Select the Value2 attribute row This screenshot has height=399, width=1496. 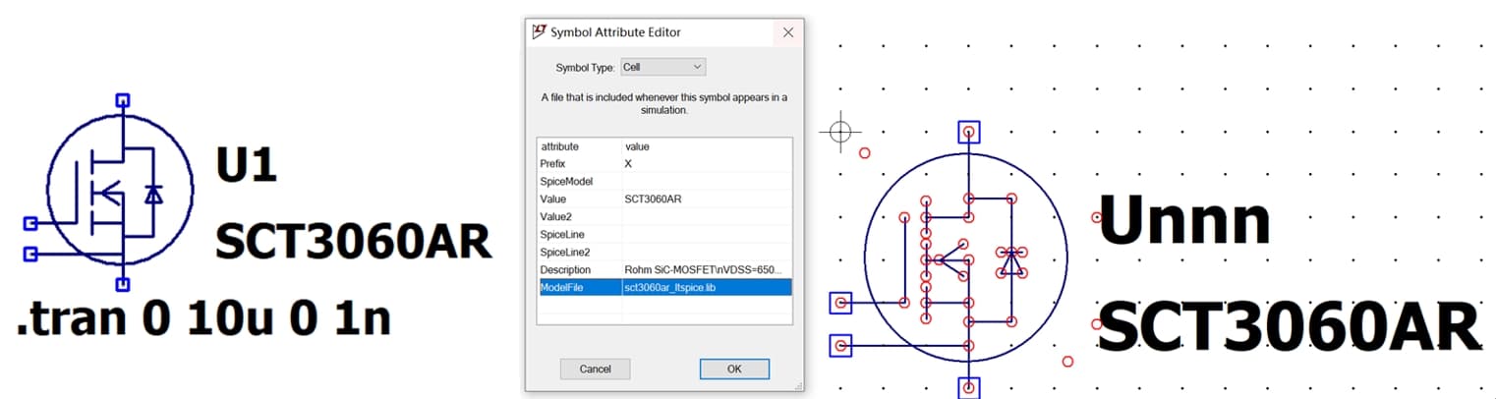[664, 216]
